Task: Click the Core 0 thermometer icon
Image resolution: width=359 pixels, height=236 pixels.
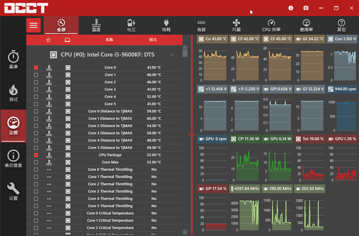Action: pyautogui.click(x=49, y=68)
